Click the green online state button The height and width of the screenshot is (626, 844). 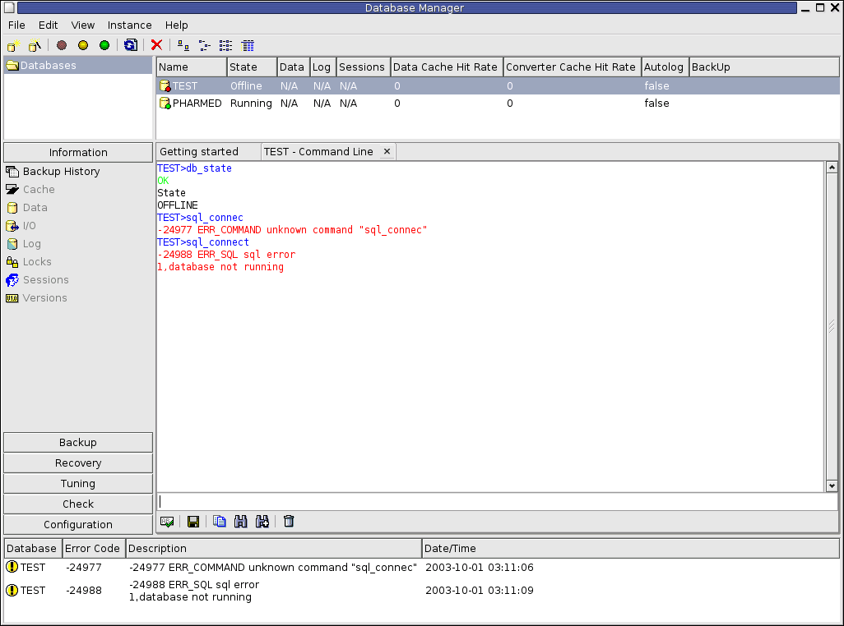click(x=104, y=45)
